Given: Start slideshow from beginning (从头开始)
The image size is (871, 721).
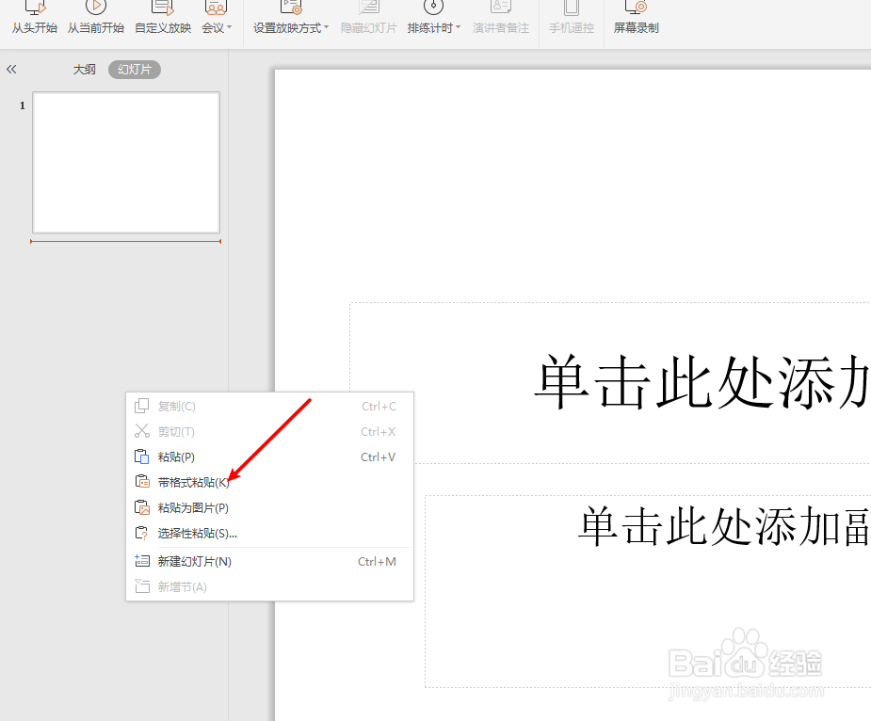Looking at the screenshot, I should point(35,18).
